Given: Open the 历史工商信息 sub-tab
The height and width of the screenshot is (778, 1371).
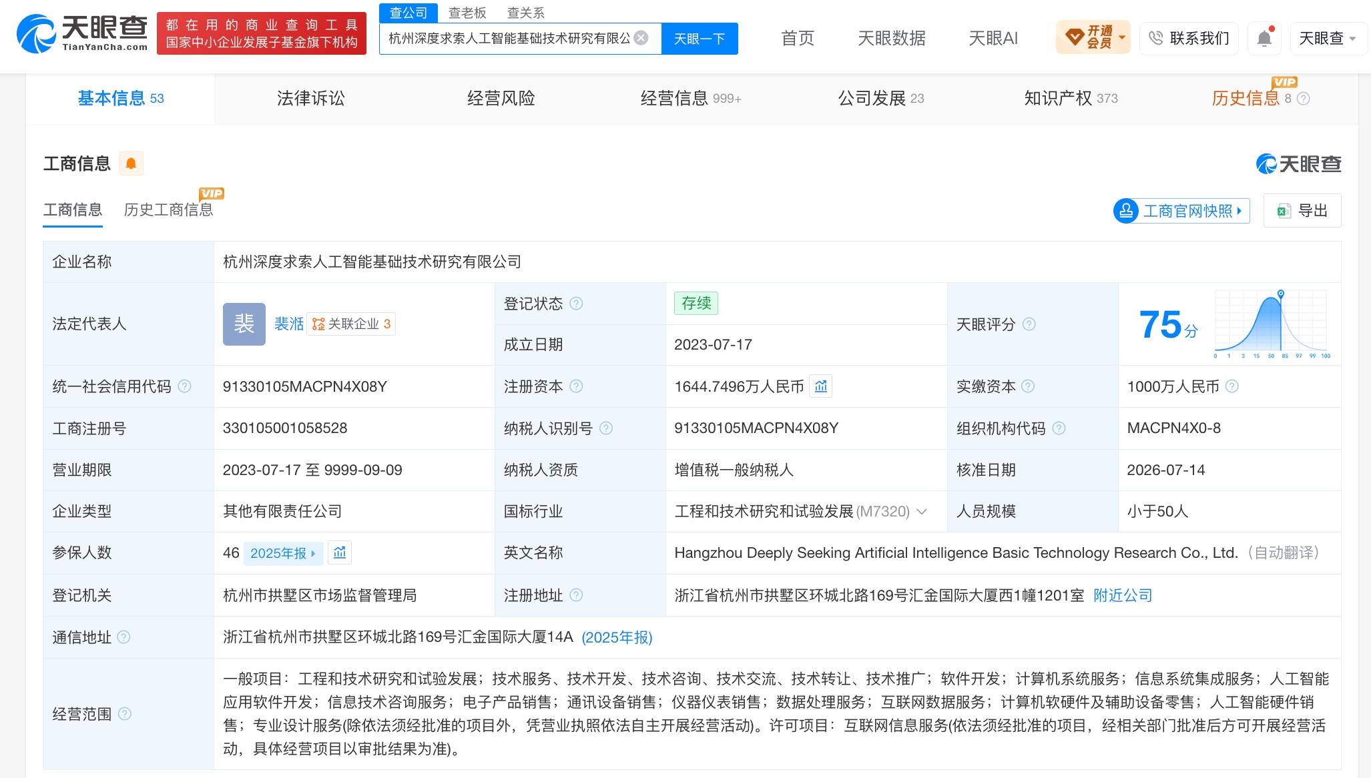Looking at the screenshot, I should 168,210.
